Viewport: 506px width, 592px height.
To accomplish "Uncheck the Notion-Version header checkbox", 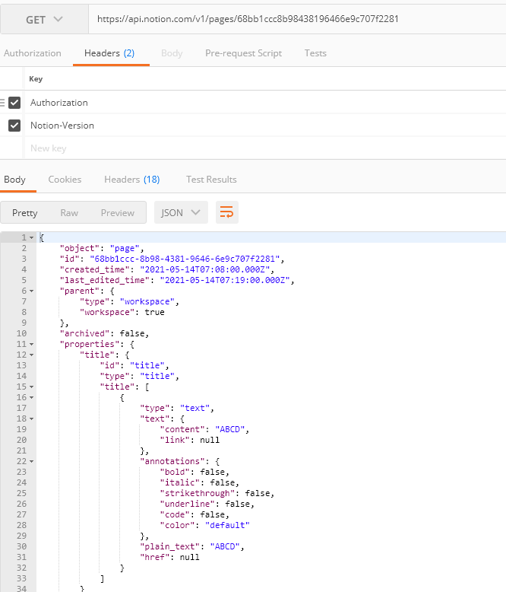I will click(x=14, y=126).
